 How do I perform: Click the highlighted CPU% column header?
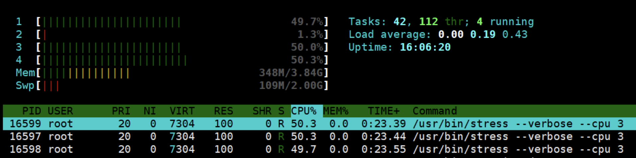[304, 111]
